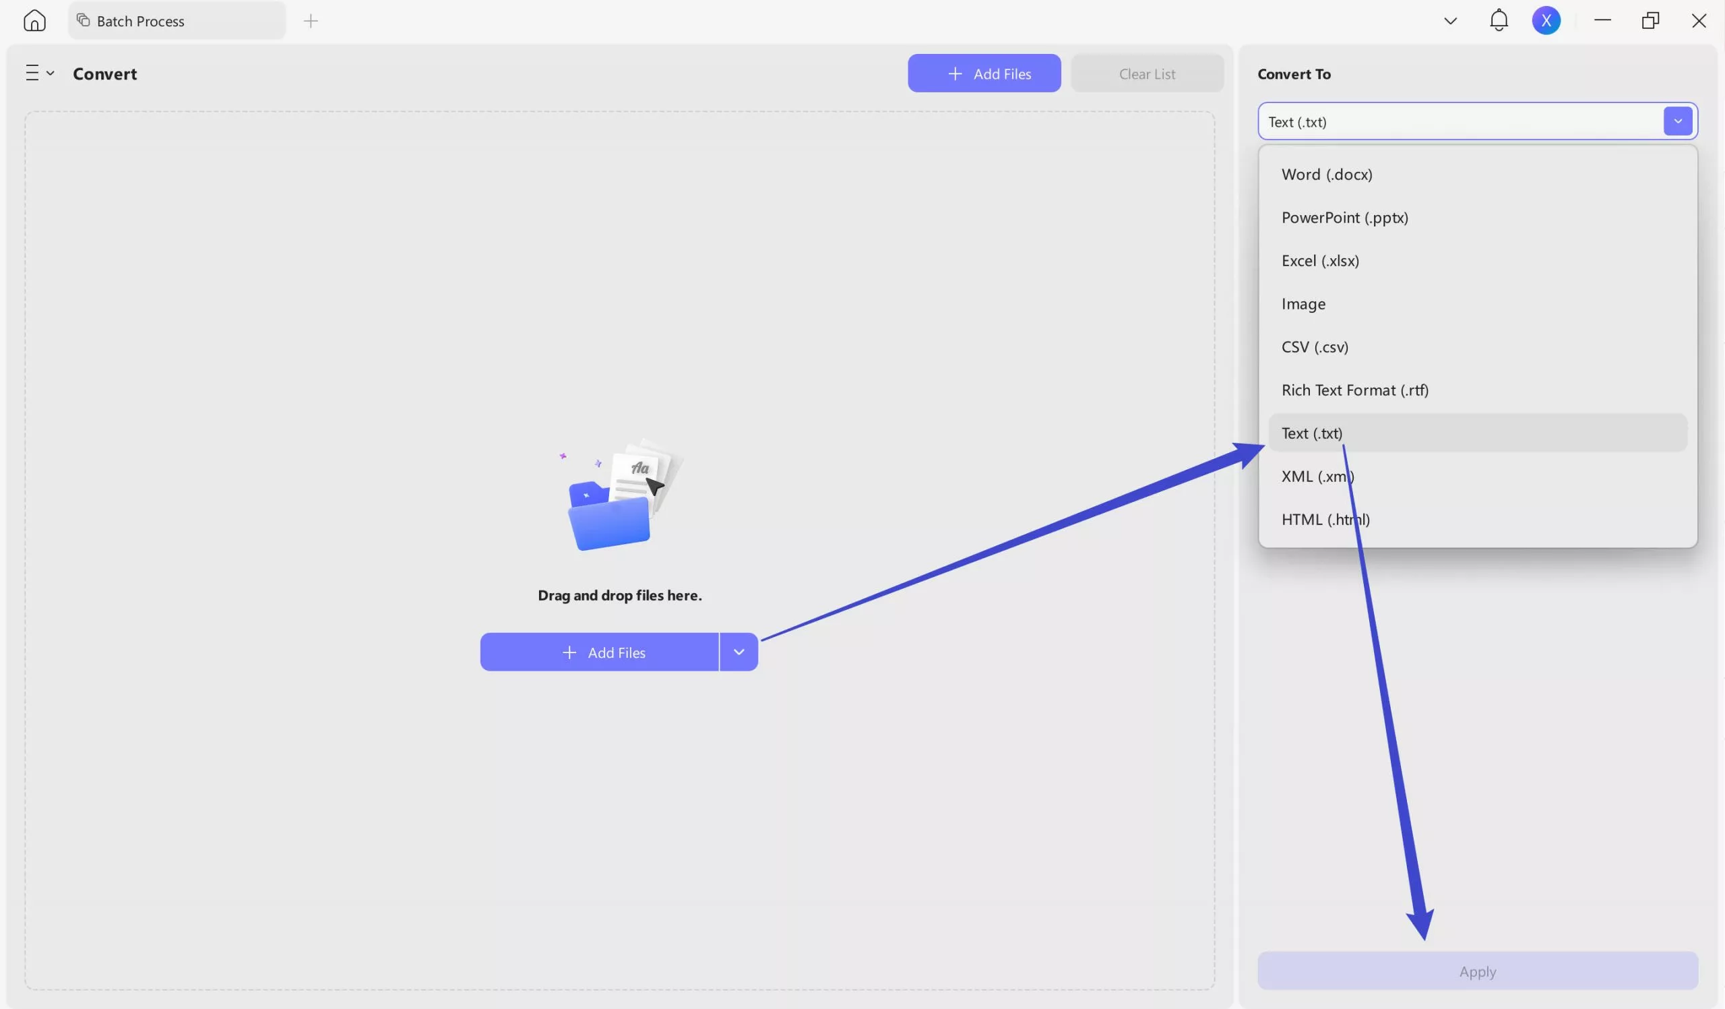Select Rich Text Format (.rtf) option
Screen dimensions: 1725x1009
click(x=1354, y=390)
